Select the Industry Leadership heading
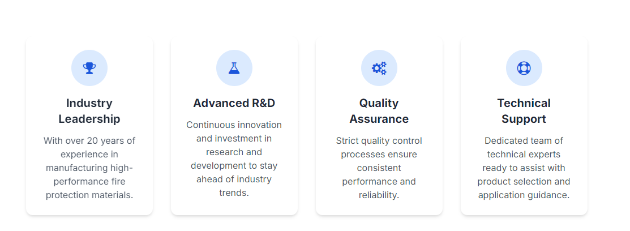The image size is (630, 231). pyautogui.click(x=89, y=111)
